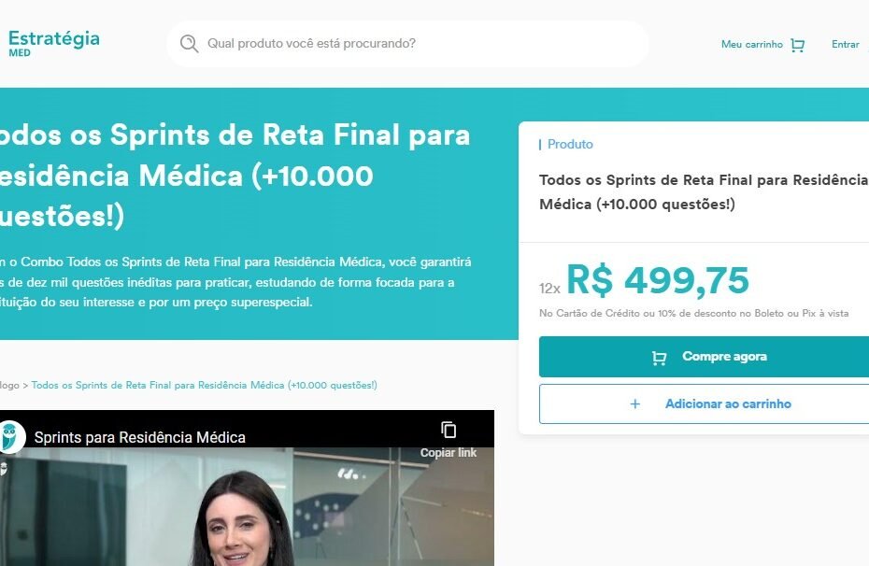Click the magnifying glass search icon

(x=189, y=44)
